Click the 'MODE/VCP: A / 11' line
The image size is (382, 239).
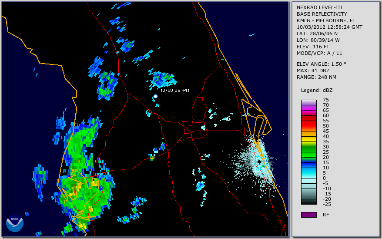coord(319,53)
